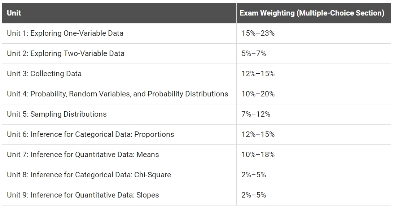Select Unit 7: Inference for Means row
Screen dimensions: 394x208
(197, 155)
